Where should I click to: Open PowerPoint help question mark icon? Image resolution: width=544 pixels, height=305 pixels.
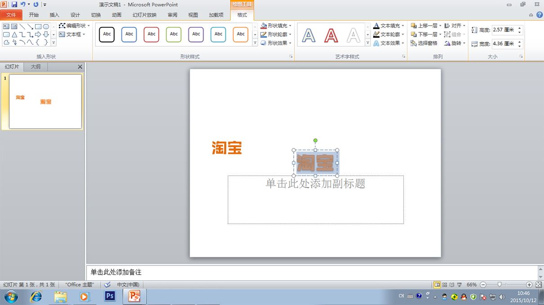tap(540, 15)
